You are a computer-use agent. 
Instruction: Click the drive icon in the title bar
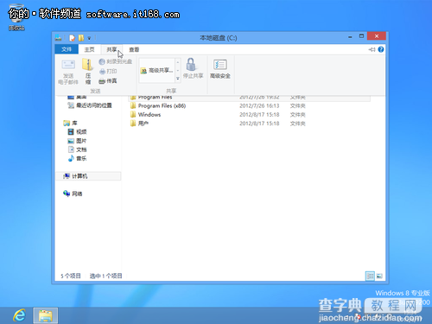59,38
